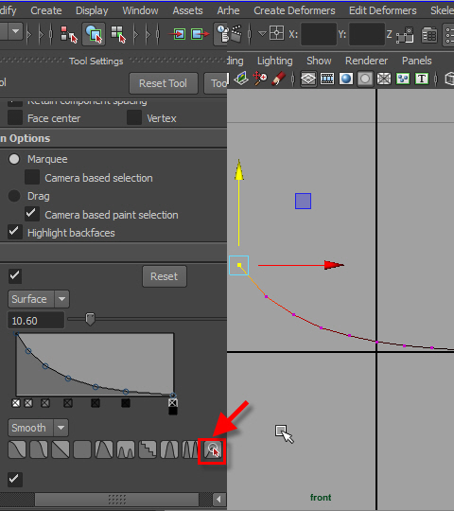Open the Edit Deformers menu

(x=383, y=10)
